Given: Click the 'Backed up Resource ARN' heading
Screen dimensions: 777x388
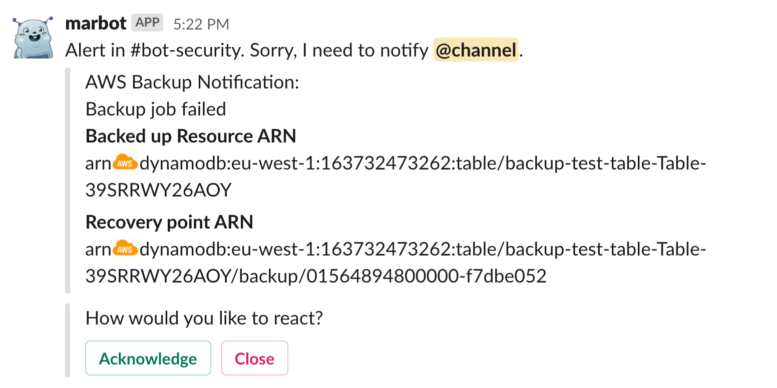Looking at the screenshot, I should coord(191,136).
